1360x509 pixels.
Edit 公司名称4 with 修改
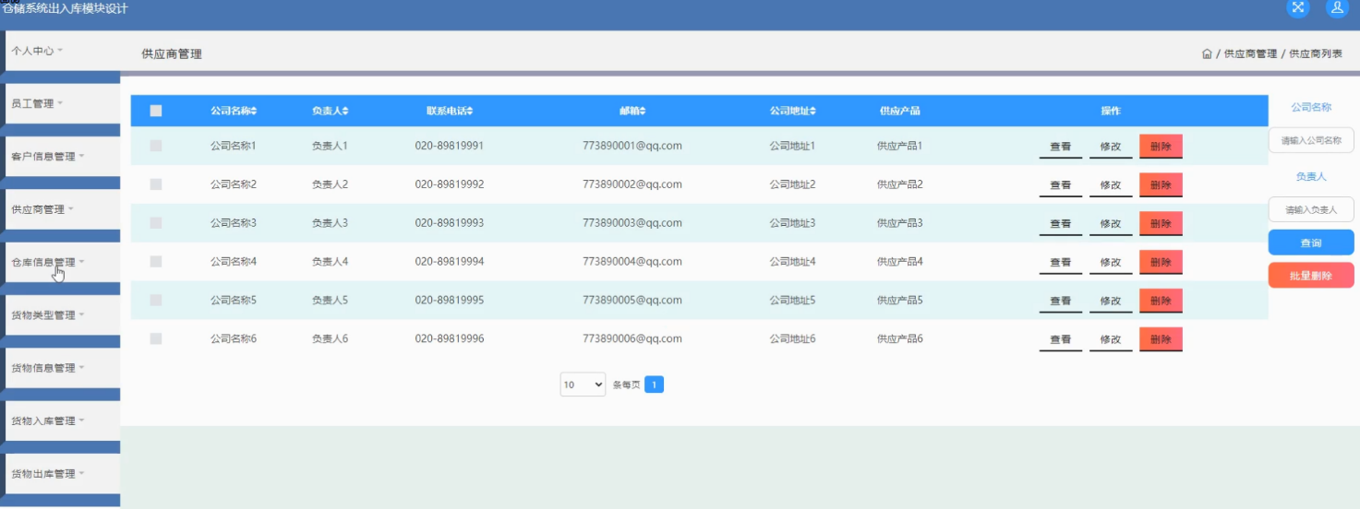tap(1111, 263)
